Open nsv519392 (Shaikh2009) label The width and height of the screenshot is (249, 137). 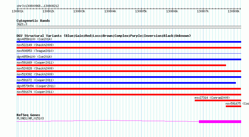(35, 74)
